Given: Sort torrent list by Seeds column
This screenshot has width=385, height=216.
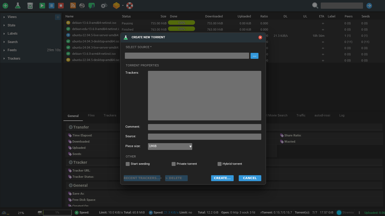Looking at the screenshot, I should (x=366, y=16).
